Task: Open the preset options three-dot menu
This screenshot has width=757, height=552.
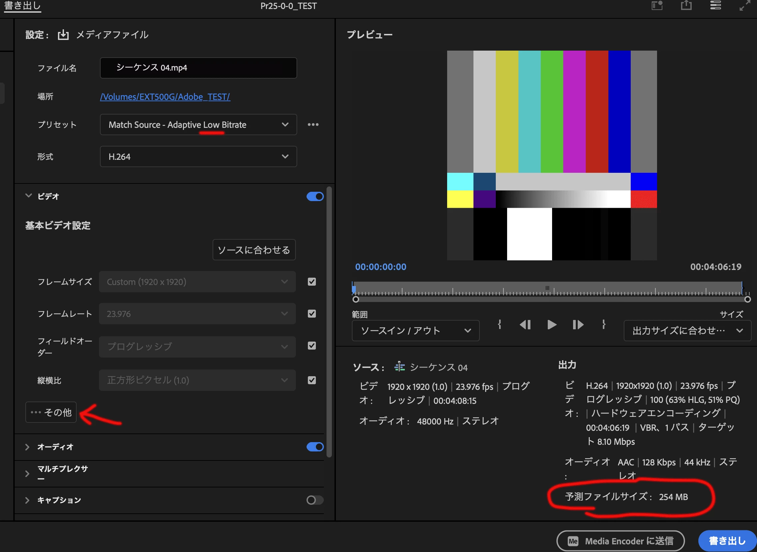Action: (x=313, y=125)
